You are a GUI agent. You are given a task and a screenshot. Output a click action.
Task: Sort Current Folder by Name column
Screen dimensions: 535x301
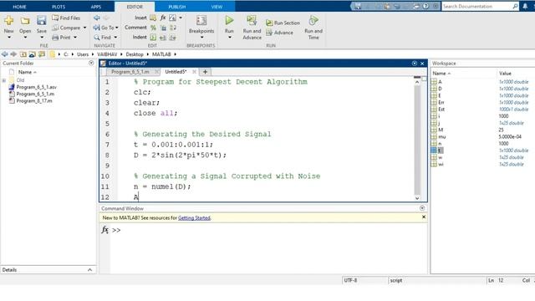27,72
